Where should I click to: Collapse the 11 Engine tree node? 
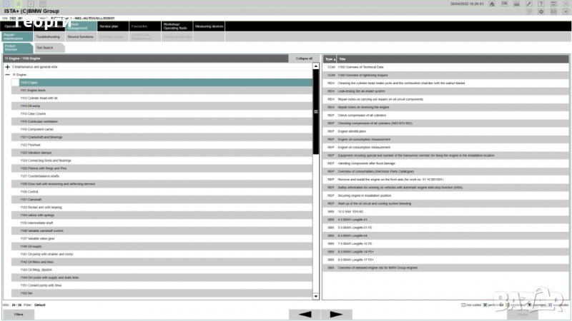click(x=7, y=75)
